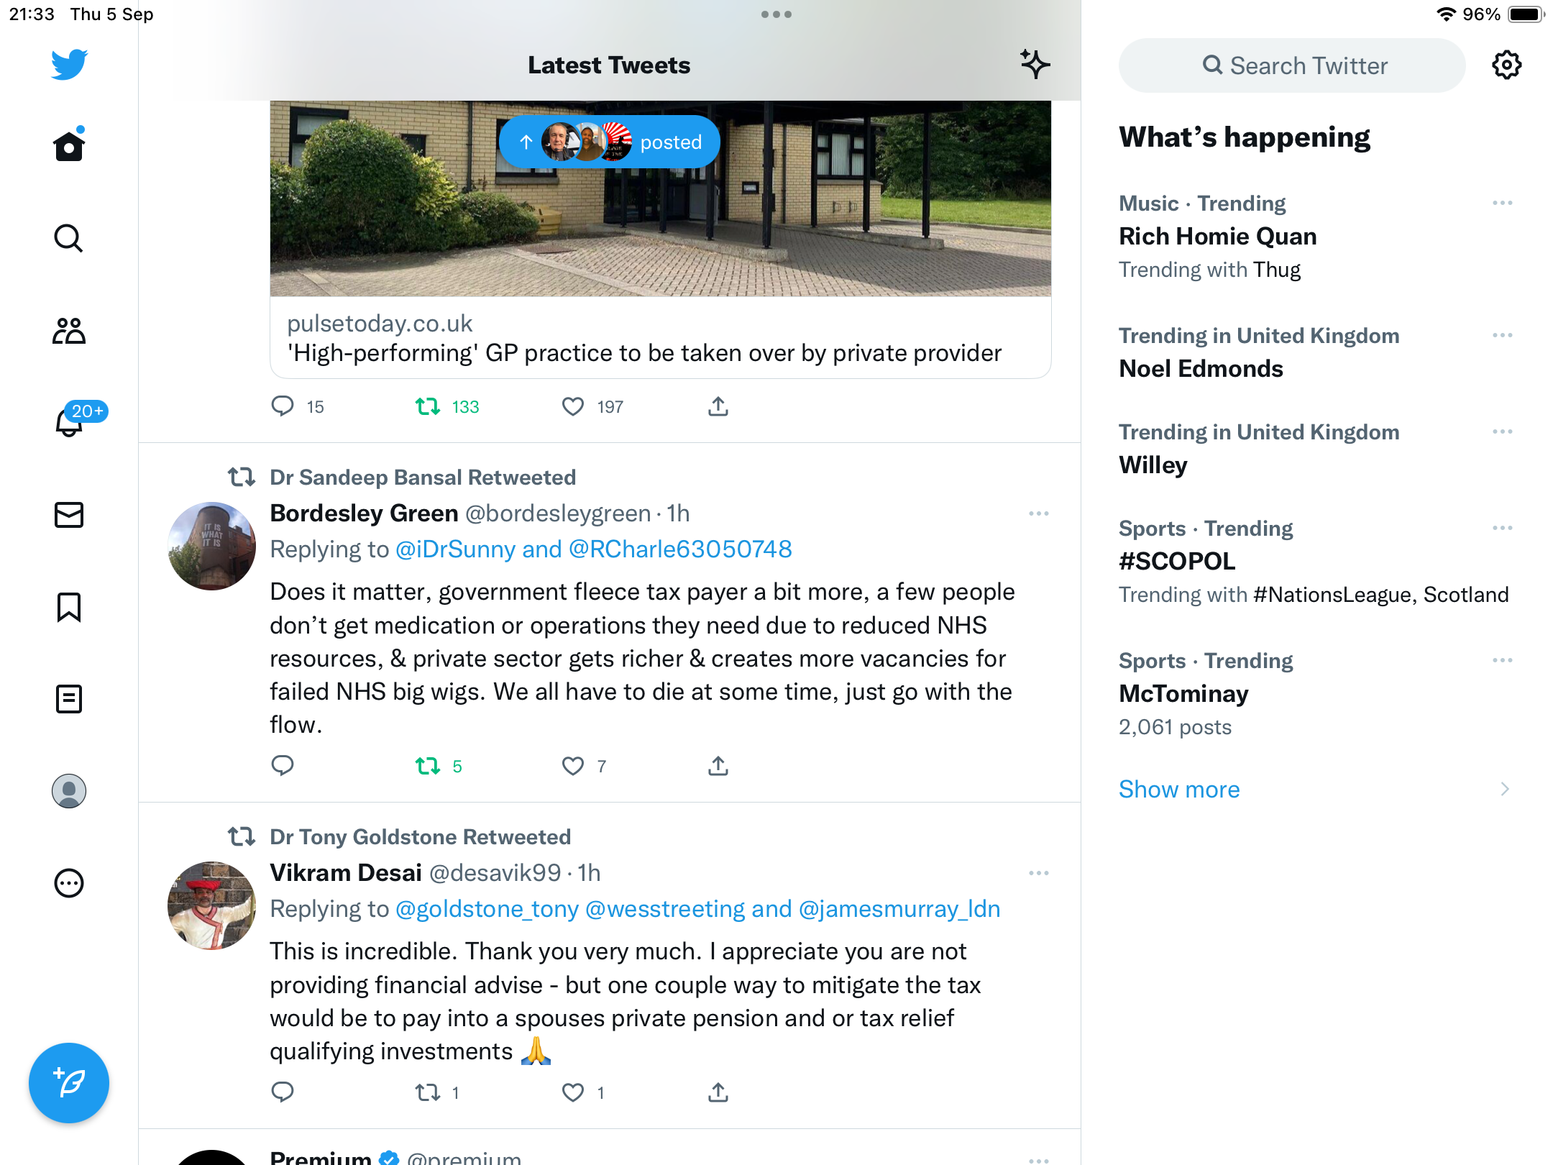Open the Home tab with the notification dot
Viewport: 1553px width, 1165px height.
tap(69, 145)
